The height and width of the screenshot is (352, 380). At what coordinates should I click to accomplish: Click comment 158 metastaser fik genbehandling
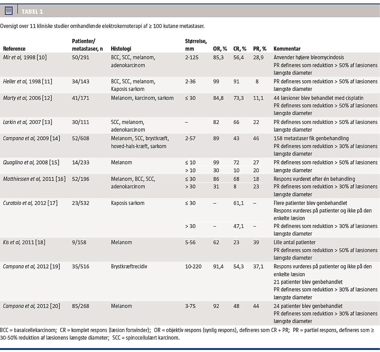point(311,138)
